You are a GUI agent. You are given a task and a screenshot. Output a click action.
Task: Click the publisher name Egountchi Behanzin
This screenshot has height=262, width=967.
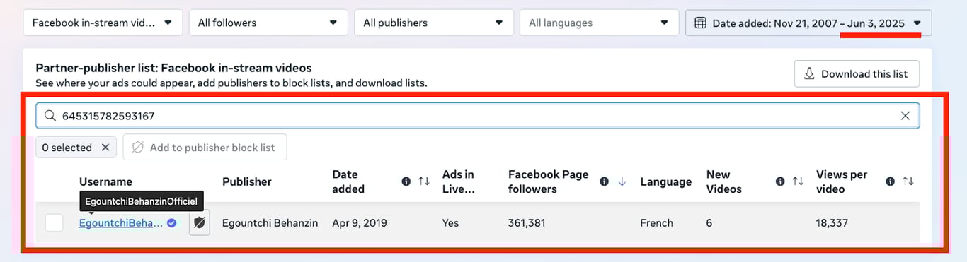(x=270, y=222)
